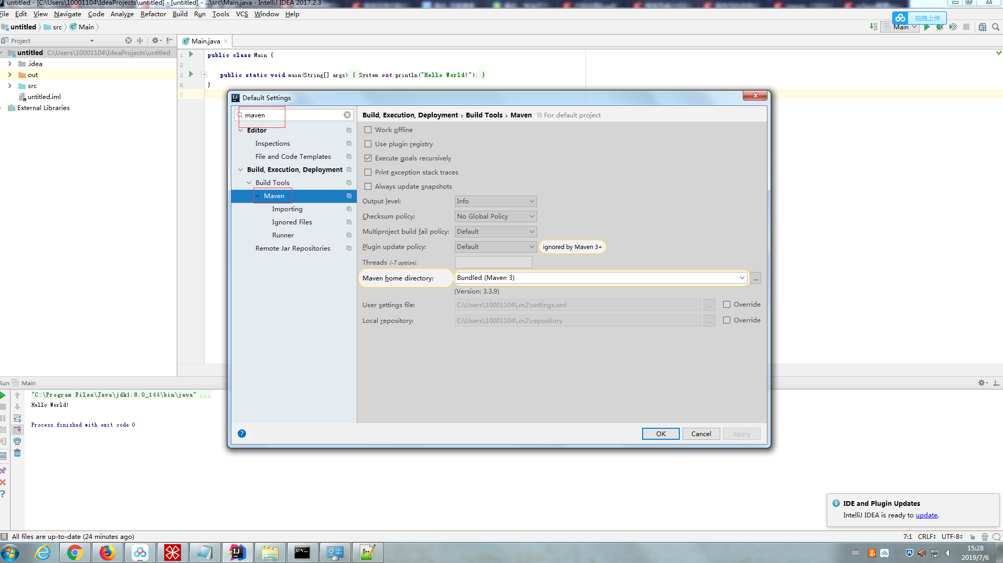Click Hide Project panel icon
The height and width of the screenshot is (563, 1003).
coord(169,40)
